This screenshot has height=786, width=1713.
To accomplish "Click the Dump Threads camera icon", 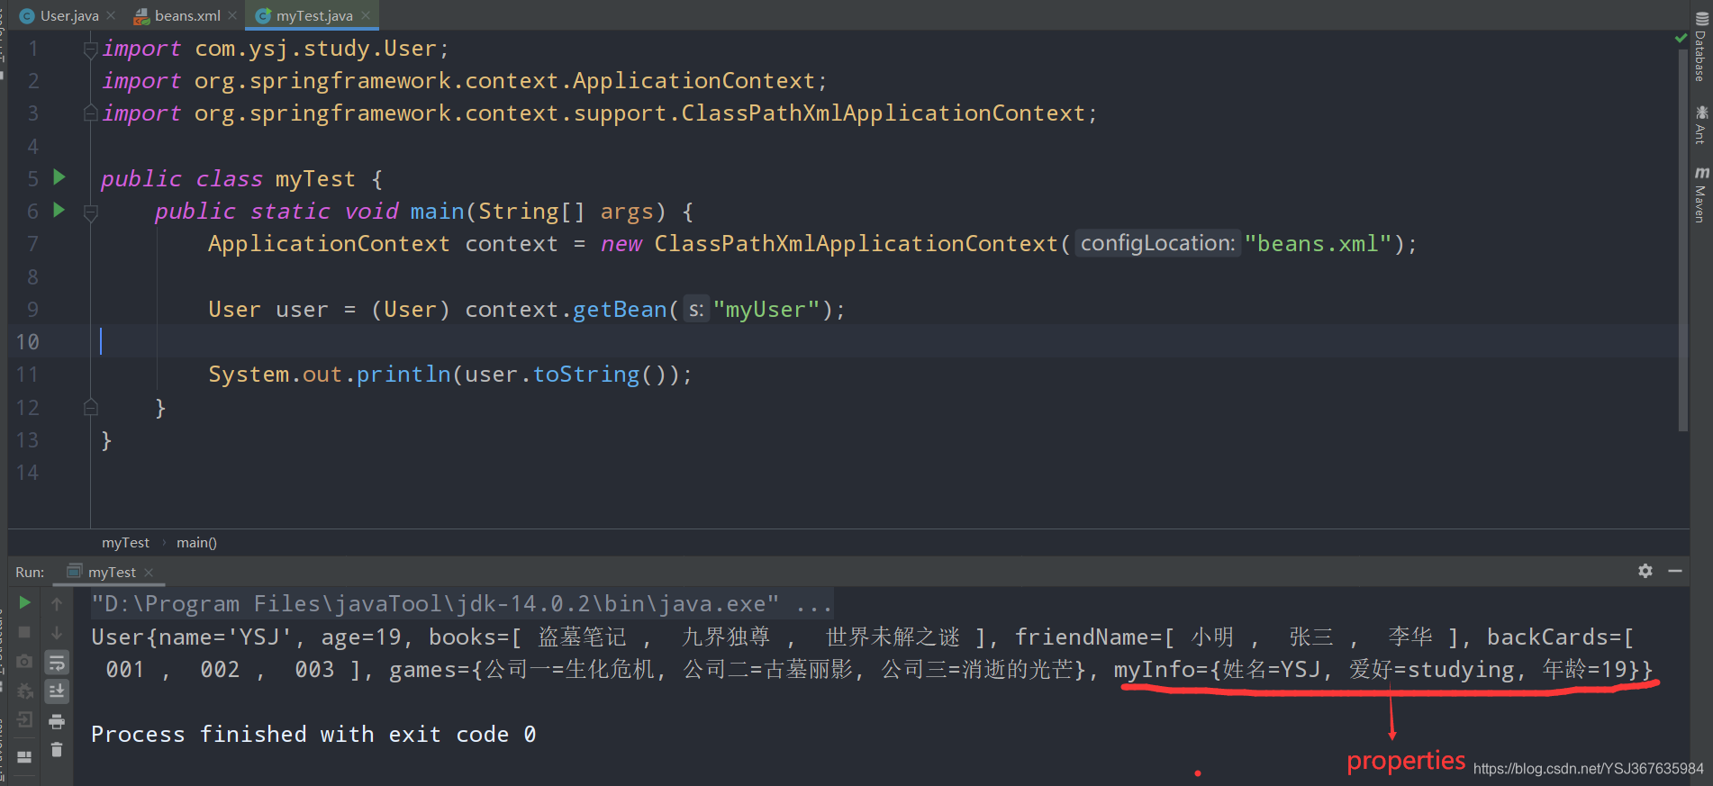I will click(x=25, y=662).
